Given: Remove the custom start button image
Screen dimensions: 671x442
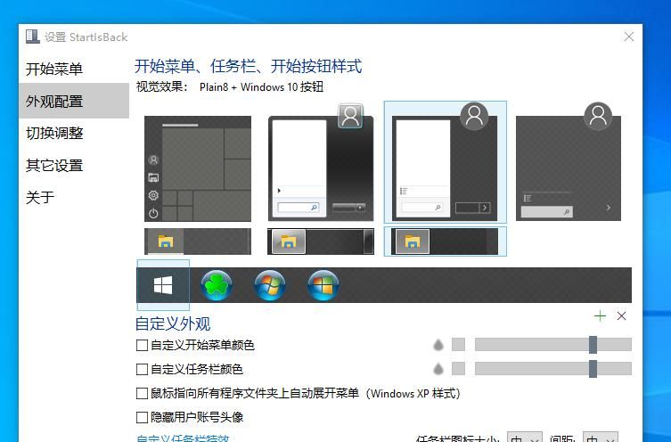Looking at the screenshot, I should (621, 316).
